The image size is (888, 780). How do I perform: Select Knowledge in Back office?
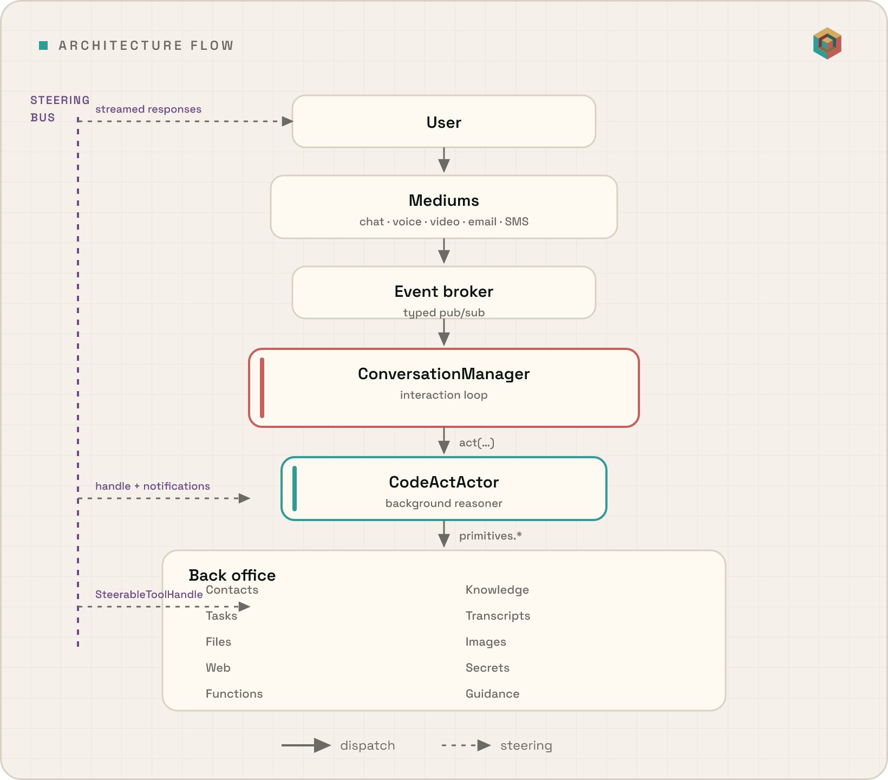click(x=497, y=590)
